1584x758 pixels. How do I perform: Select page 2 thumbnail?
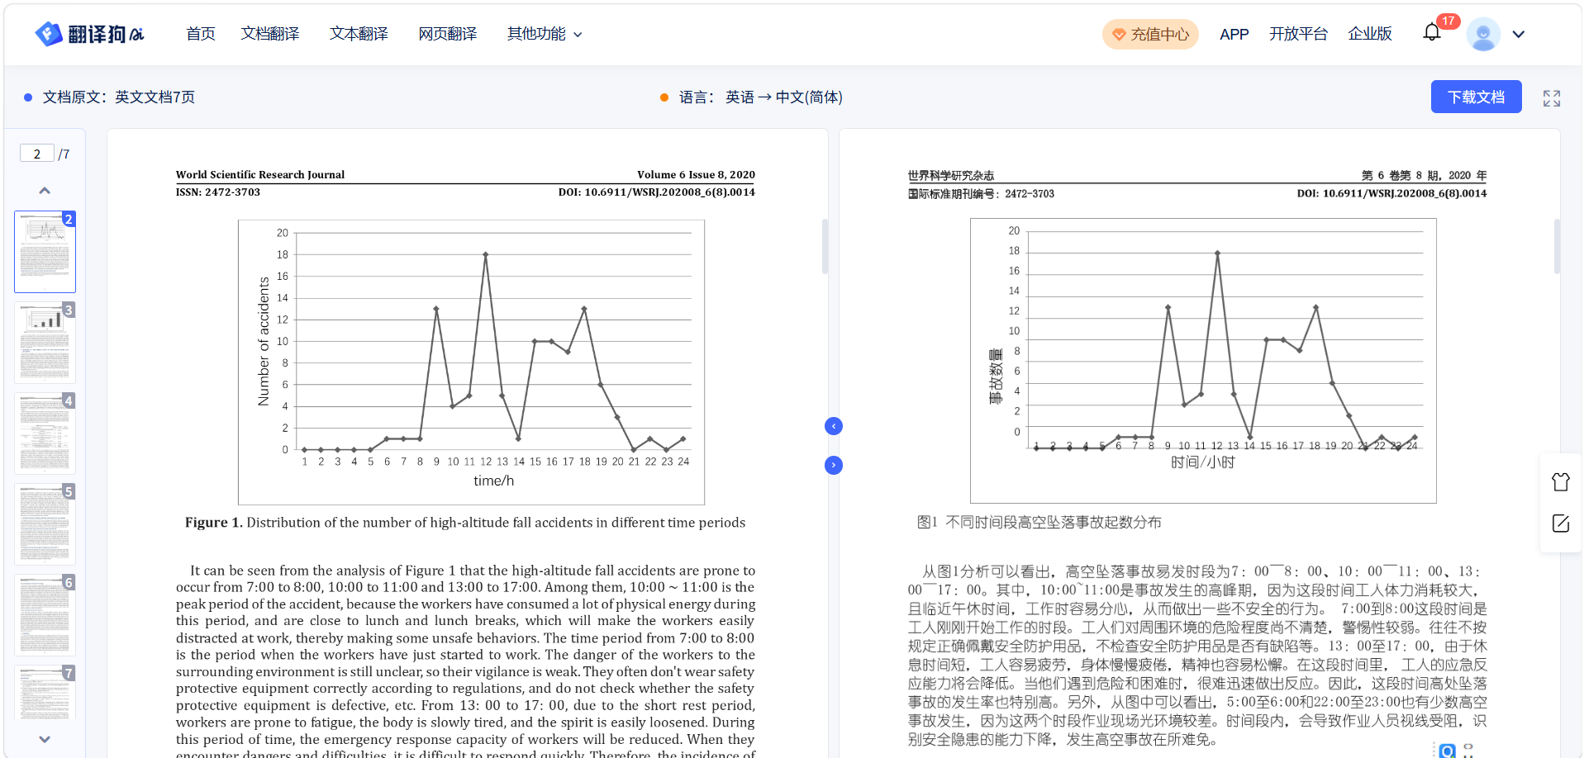[45, 252]
